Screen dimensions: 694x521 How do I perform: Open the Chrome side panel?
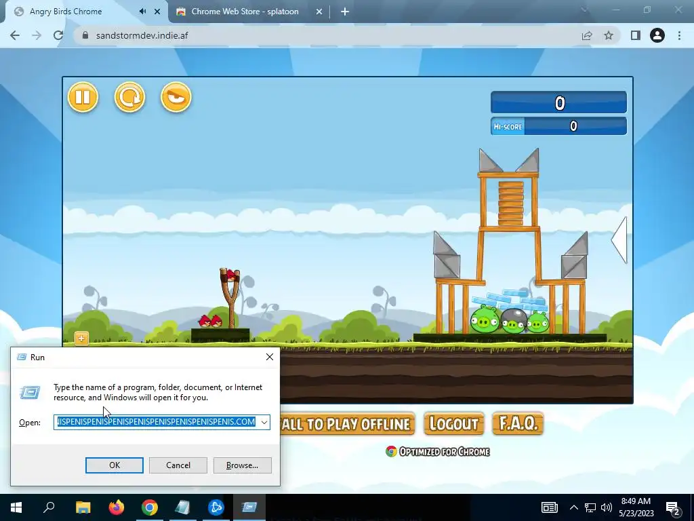point(636,35)
